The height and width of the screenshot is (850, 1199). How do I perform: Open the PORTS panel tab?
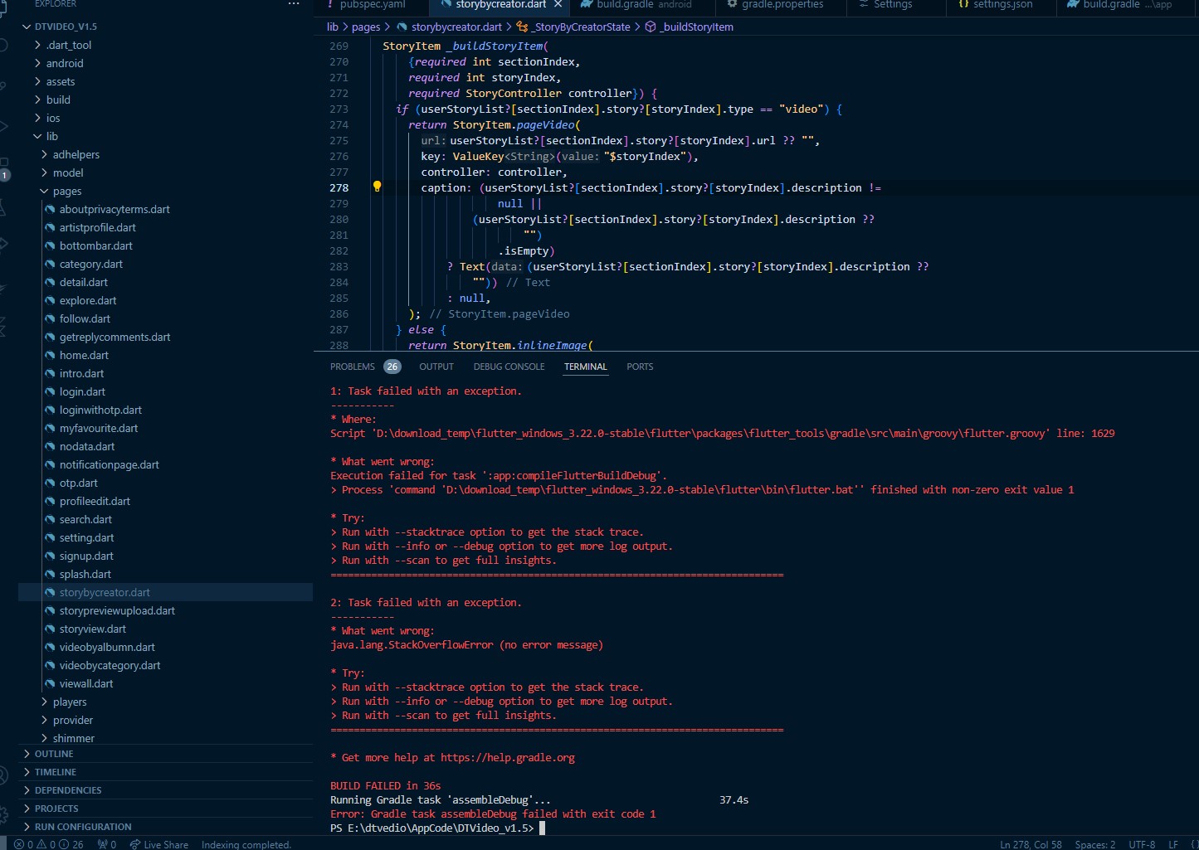pos(640,367)
